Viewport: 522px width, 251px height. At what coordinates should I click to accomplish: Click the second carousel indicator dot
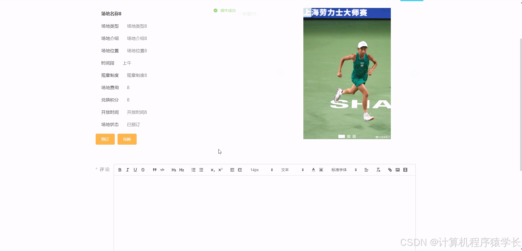348,136
